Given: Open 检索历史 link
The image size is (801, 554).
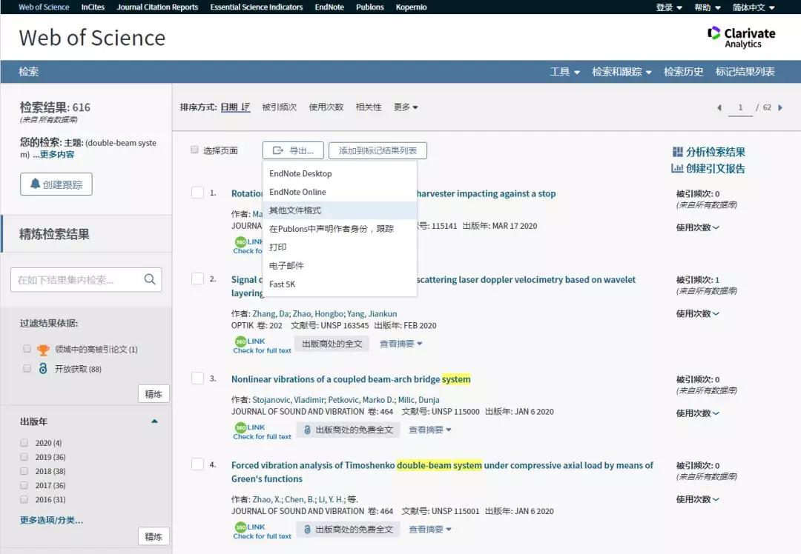Looking at the screenshot, I should click(x=684, y=72).
